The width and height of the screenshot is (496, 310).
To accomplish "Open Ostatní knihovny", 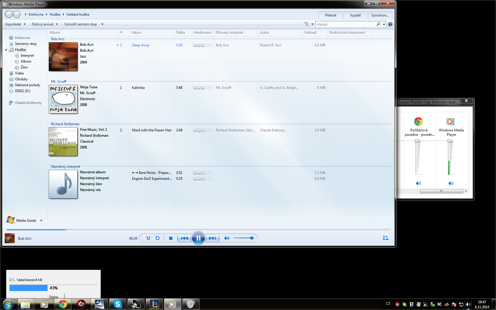I will [28, 103].
